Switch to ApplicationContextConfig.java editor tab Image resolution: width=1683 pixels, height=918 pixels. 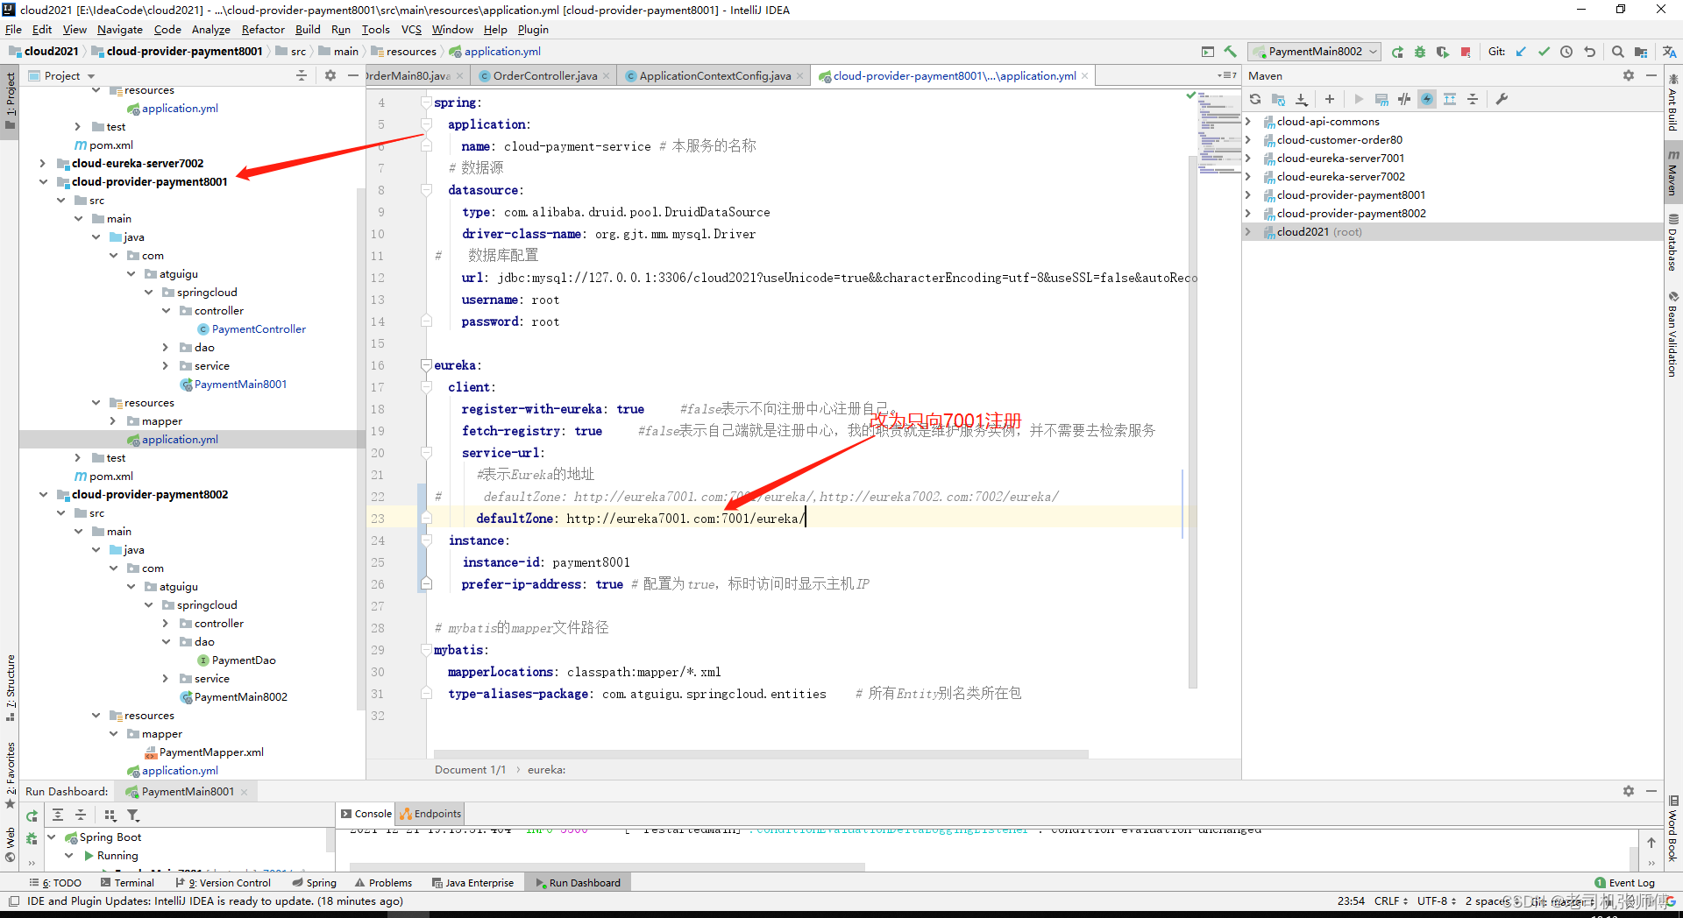(x=714, y=75)
